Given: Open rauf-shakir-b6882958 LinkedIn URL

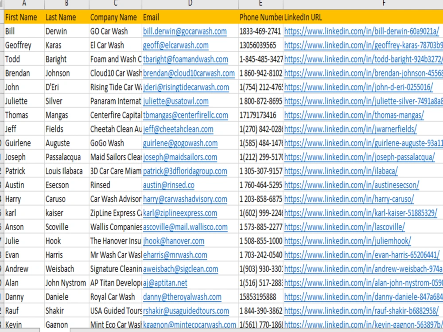Looking at the screenshot, I should (361, 311).
